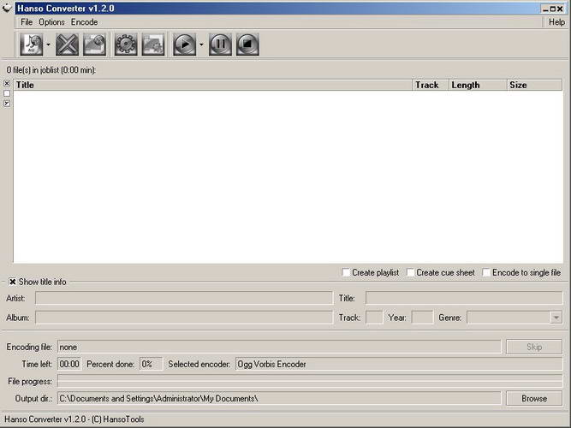The image size is (571, 428).
Task: Click the application icon in title bar
Action: pos(7,8)
